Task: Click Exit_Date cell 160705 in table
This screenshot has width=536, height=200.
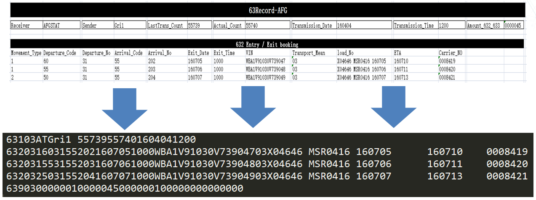Action: pos(200,61)
